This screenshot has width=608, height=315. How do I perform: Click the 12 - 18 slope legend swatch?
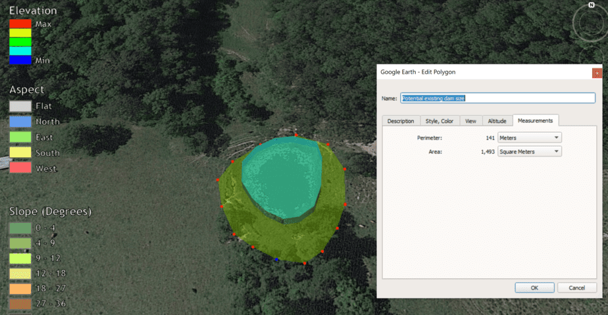(x=20, y=274)
